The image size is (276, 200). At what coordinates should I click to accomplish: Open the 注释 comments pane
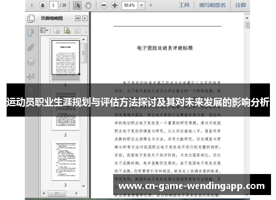(241, 5)
